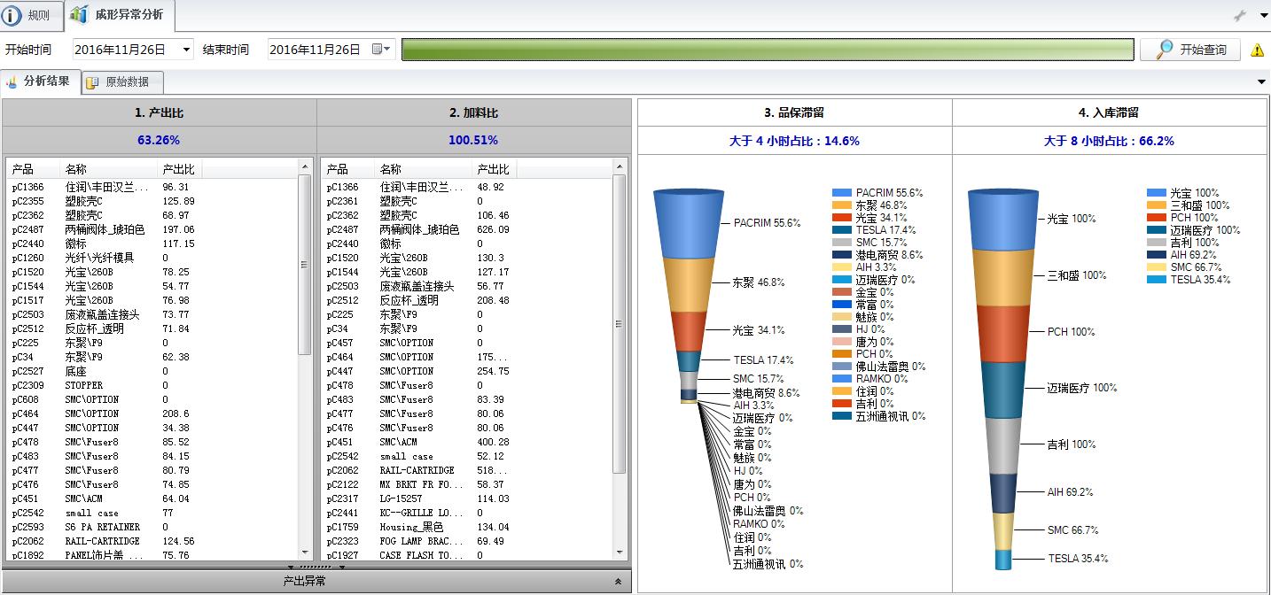Click the 分析结果 tab icon
1271x595 pixels.
click(x=12, y=82)
